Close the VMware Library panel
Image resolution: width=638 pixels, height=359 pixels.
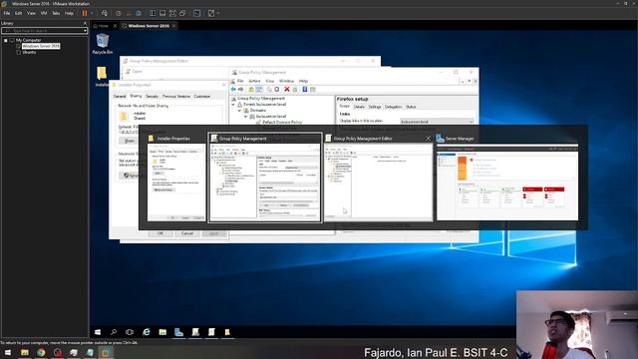pyautogui.click(x=85, y=23)
